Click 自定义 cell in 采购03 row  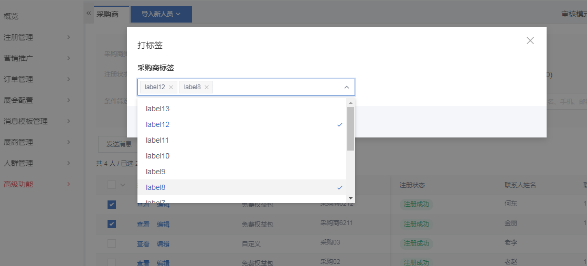coord(251,244)
